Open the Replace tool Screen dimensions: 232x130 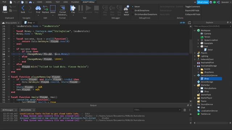45,8
